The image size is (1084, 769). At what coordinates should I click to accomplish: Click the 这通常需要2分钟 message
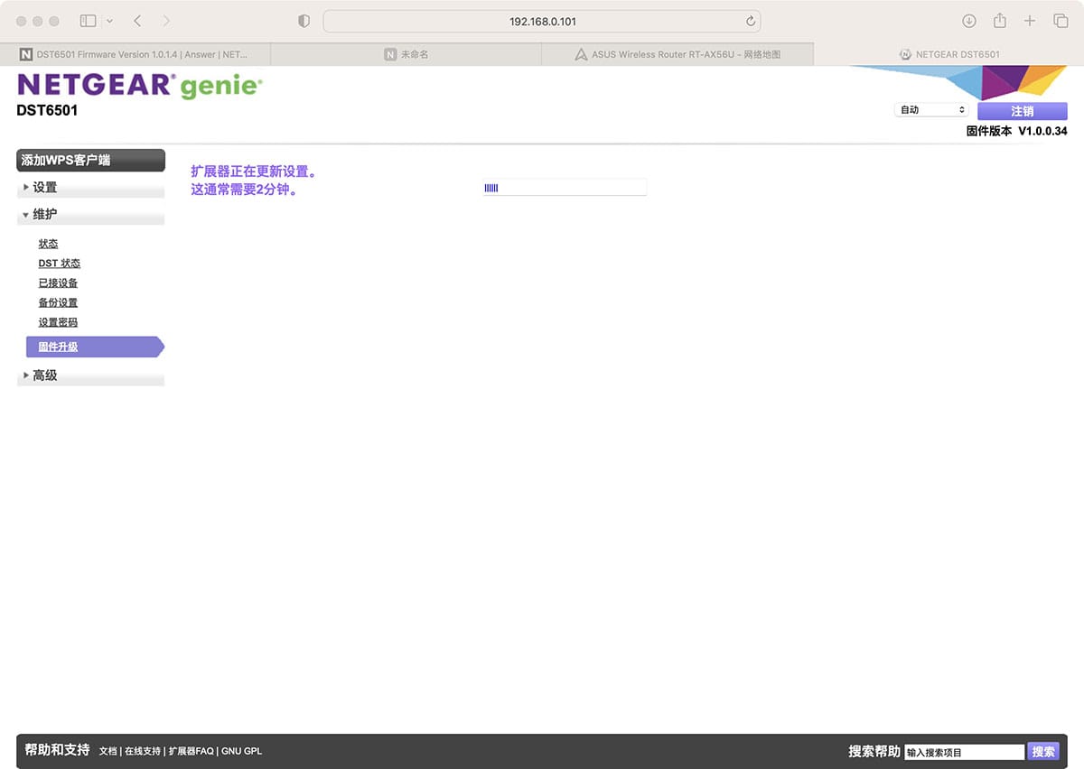coord(244,190)
